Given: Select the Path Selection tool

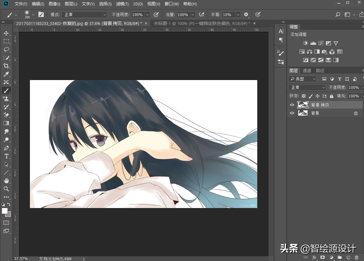Looking at the screenshot, I should tap(6, 164).
